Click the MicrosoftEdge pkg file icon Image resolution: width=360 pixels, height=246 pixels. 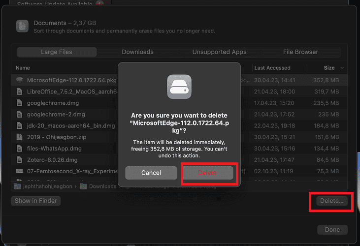tap(20, 80)
